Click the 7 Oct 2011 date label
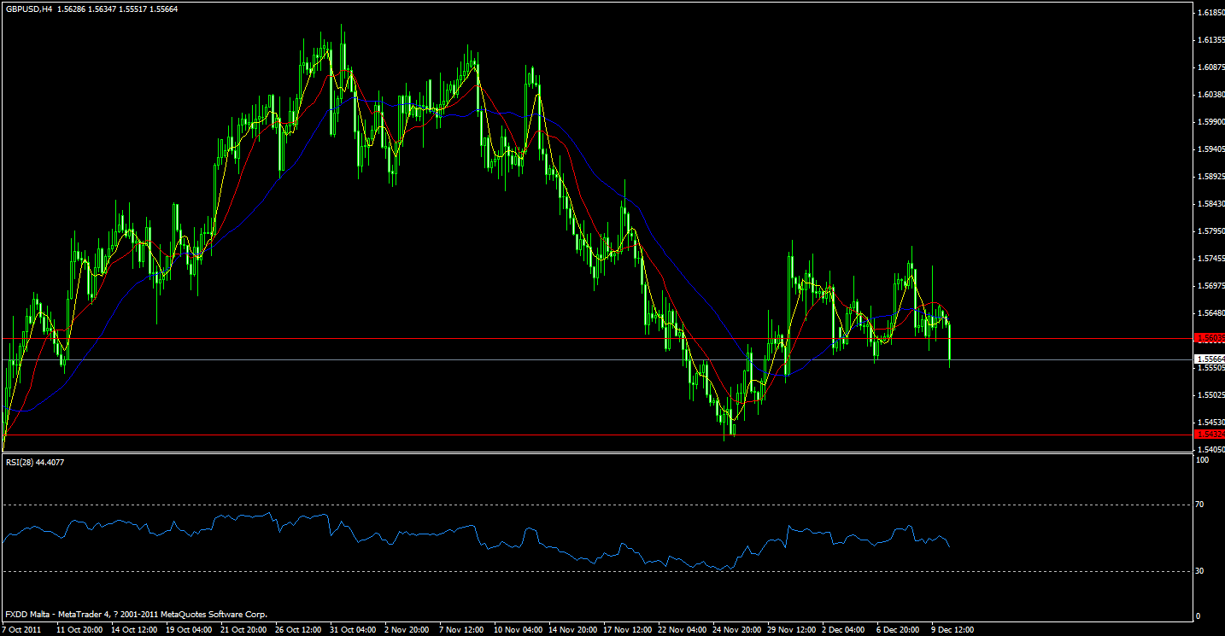Screen dimensions: 1225x636 (21, 630)
